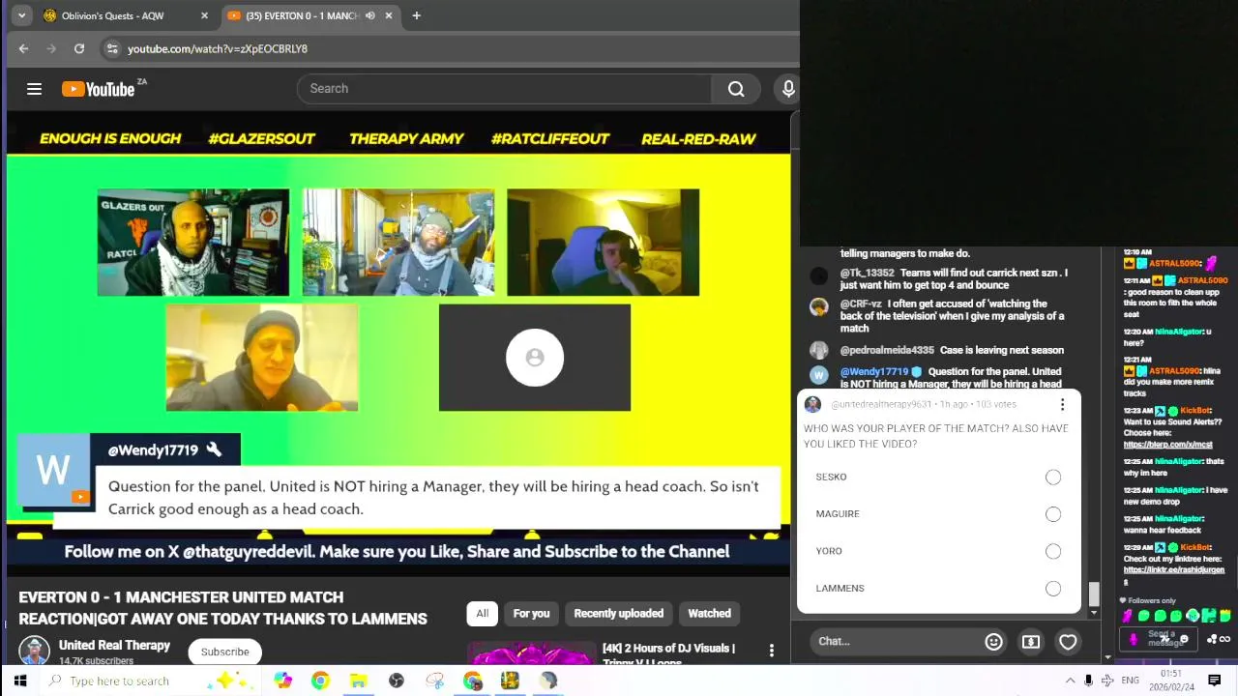Show hidden system tray icons
Screen dimensions: 1238x696
[1070, 681]
